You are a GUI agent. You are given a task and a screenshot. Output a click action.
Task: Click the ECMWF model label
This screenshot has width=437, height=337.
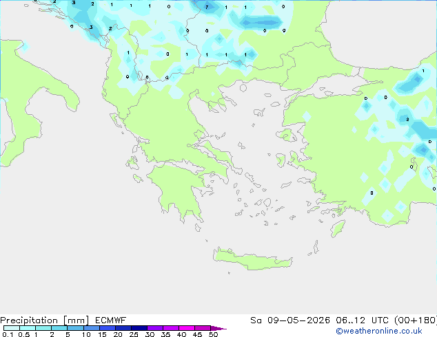(x=111, y=320)
